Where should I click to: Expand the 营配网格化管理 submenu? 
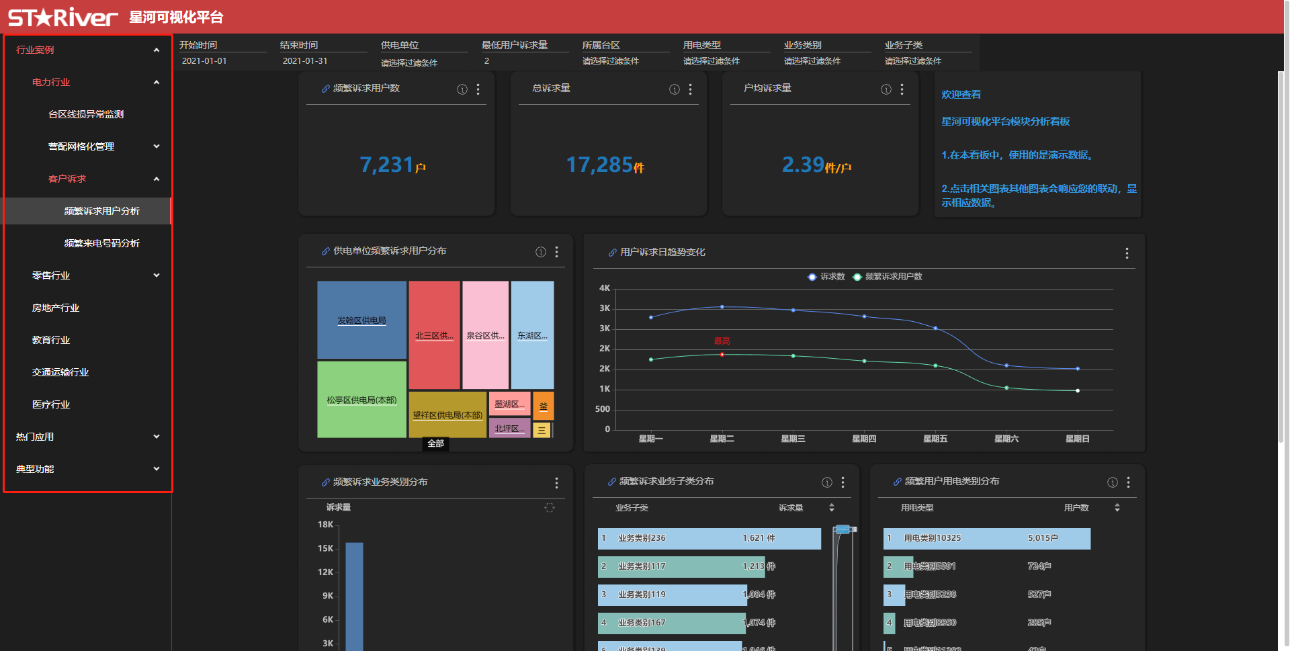[x=156, y=146]
